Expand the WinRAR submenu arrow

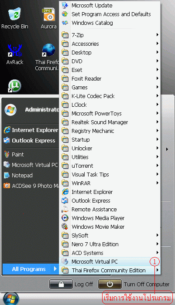pos(157,183)
